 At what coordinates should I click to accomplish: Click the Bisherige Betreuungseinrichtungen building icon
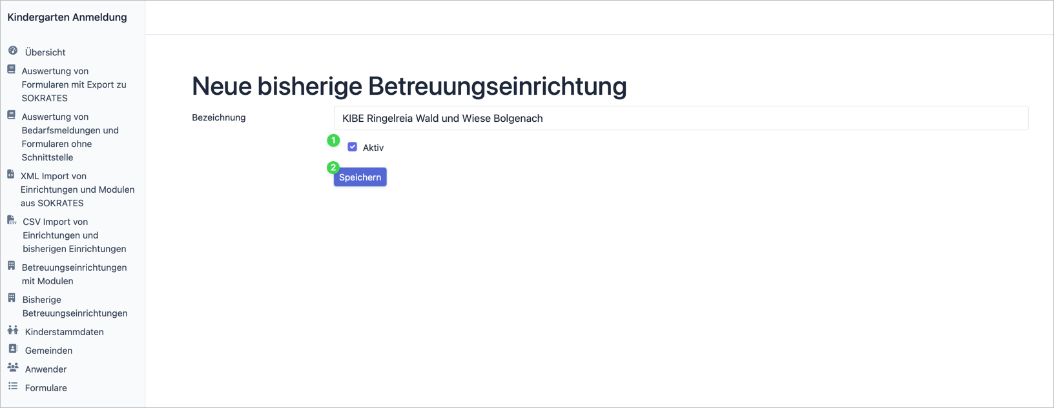click(x=12, y=298)
